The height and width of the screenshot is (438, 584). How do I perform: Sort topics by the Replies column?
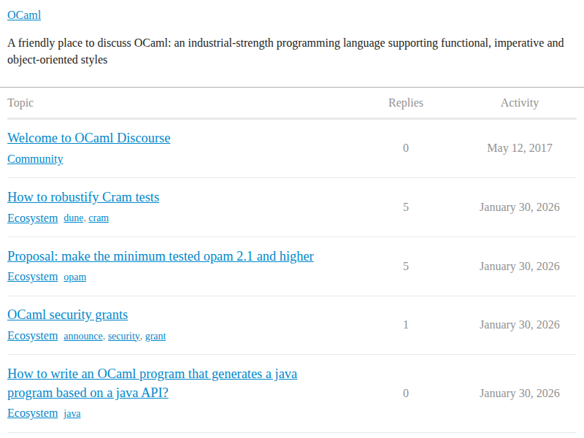(406, 103)
